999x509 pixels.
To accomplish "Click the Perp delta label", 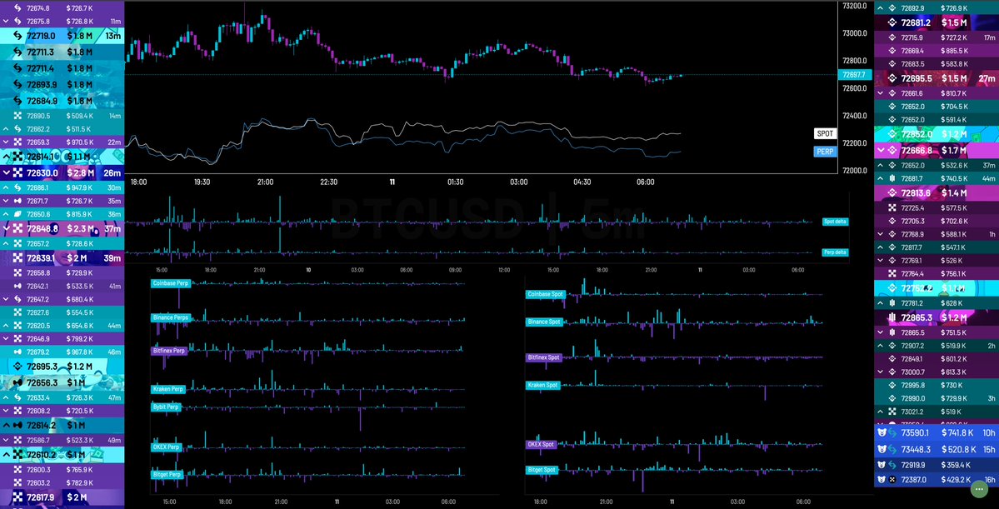I will click(834, 252).
